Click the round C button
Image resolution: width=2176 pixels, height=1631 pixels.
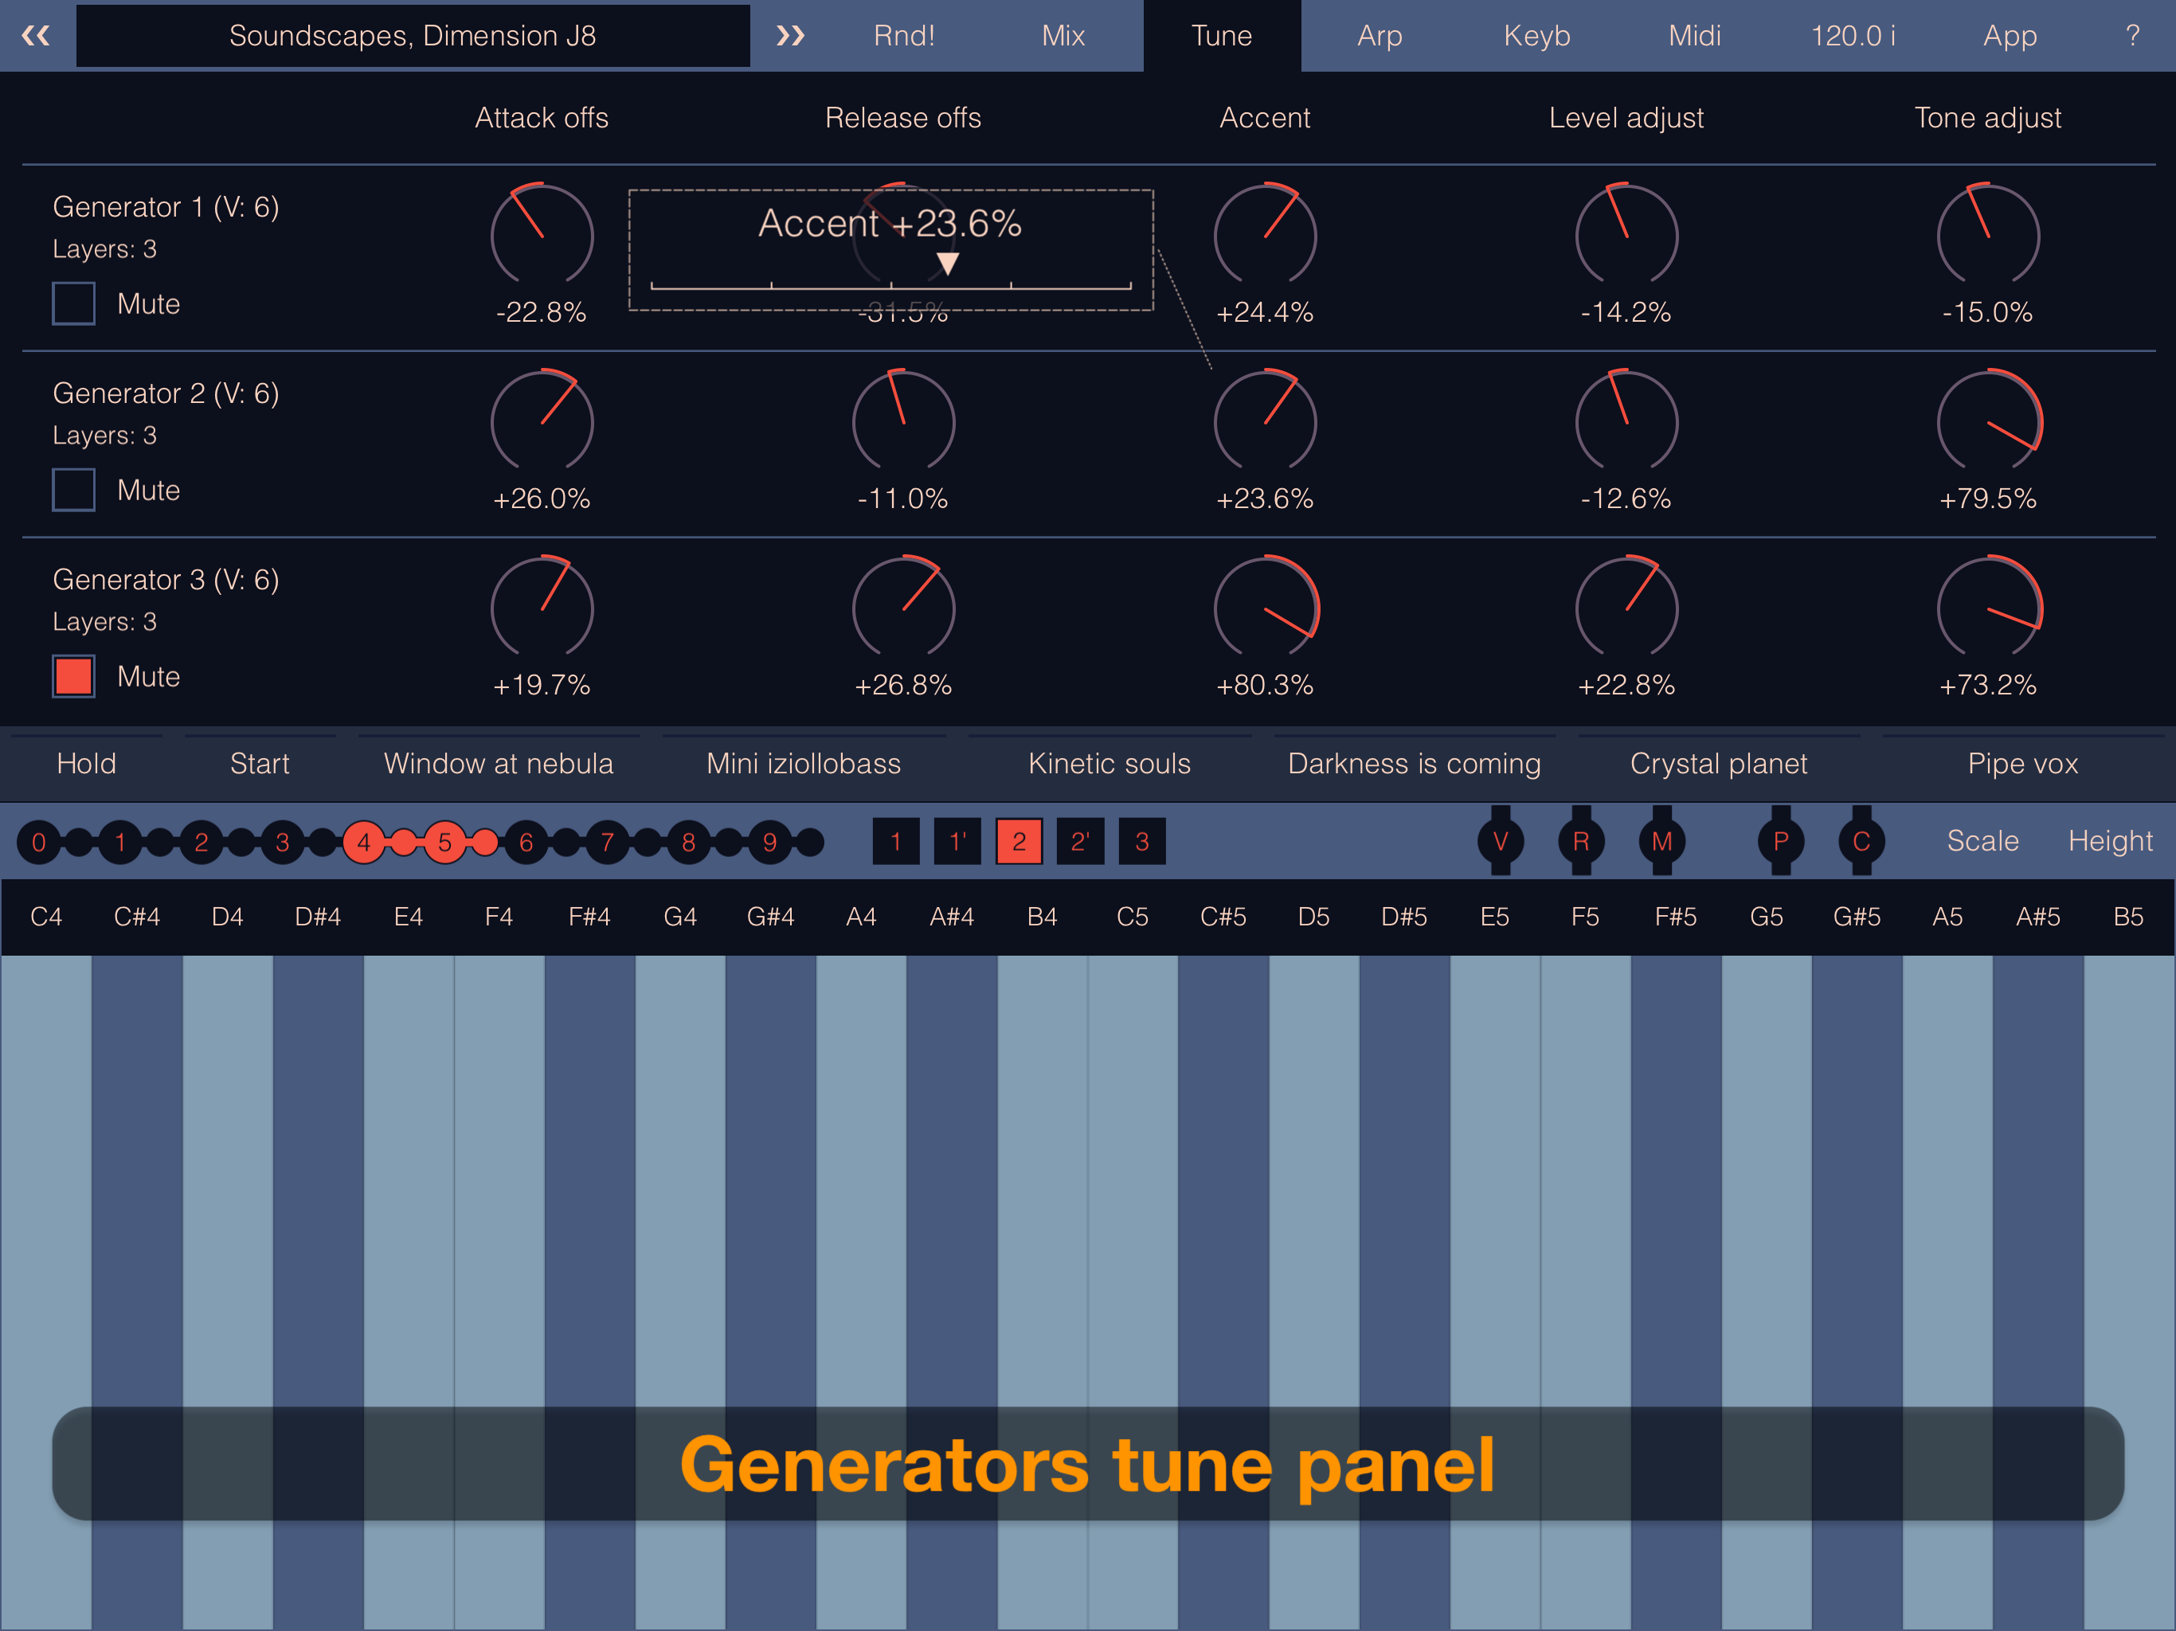point(1861,841)
